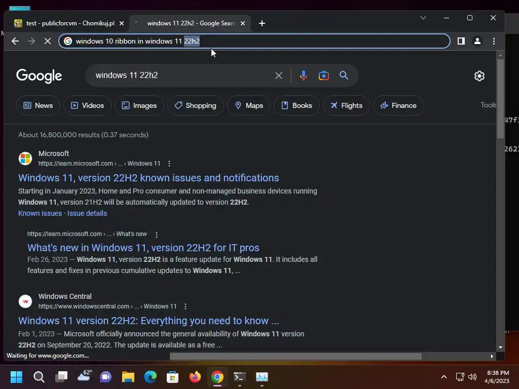The width and height of the screenshot is (519, 389).
Task: Filter results by Shopping
Action: (x=196, y=105)
